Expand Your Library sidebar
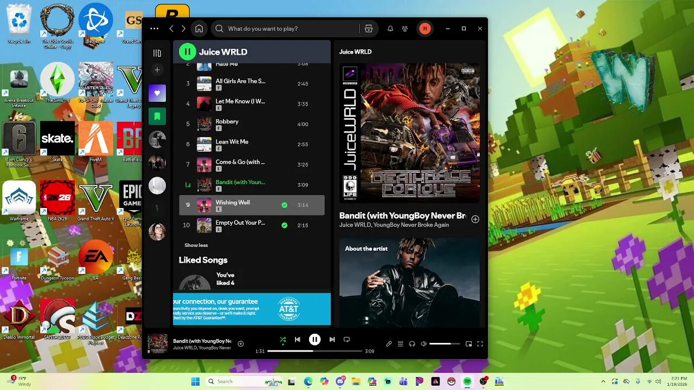 point(157,53)
